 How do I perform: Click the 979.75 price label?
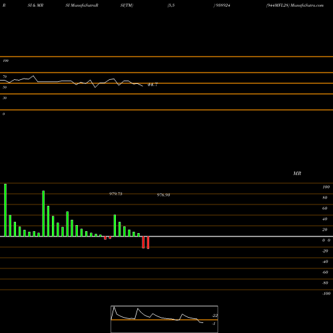(x=116, y=194)
